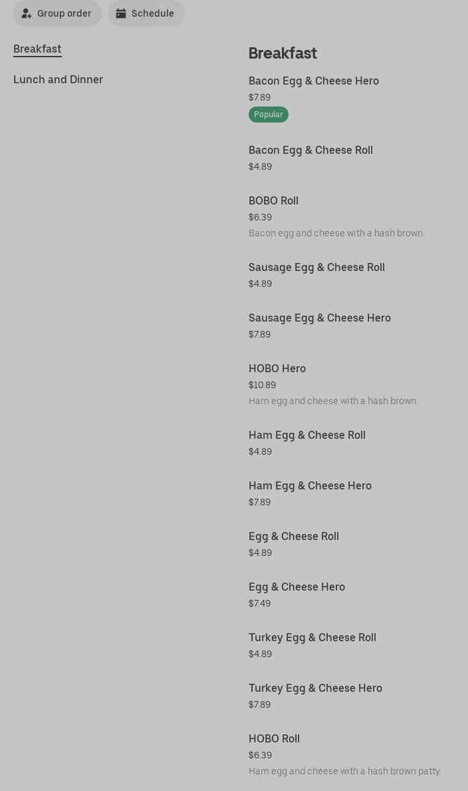Choose Turkey Egg & Cheese Hero
This screenshot has width=468, height=791.
[x=315, y=688]
